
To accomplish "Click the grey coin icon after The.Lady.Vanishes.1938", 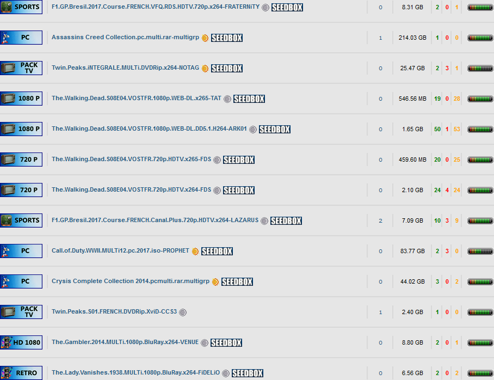I will 226,373.
